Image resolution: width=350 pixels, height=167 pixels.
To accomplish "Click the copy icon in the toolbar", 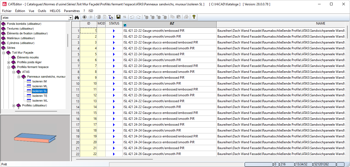I will click(172, 17).
